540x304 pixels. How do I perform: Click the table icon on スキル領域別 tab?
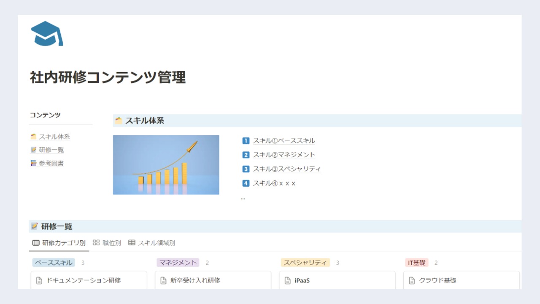[132, 243]
